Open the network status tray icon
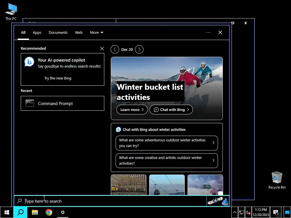Screen dimensions: 291x218 pos(242,212)
